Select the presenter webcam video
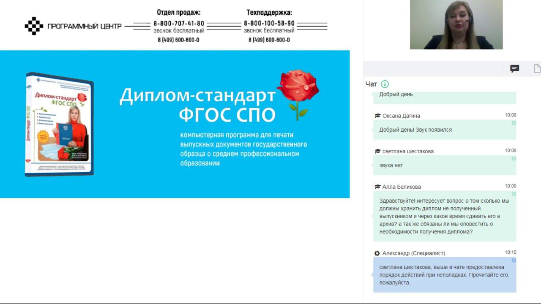 click(x=456, y=24)
